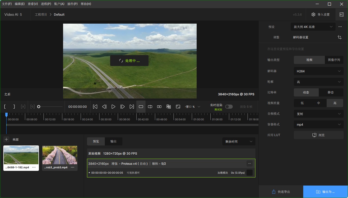The height and width of the screenshot is (198, 348).
Task: Open the 解码器 H264 dropdown
Action: tap(318, 71)
